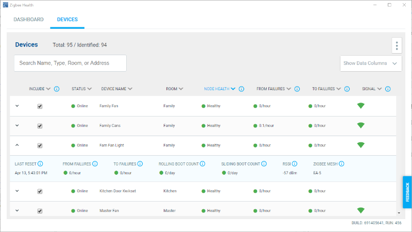The height and width of the screenshot is (232, 412).
Task: Click 0/day rolling boot count value
Action: (x=167, y=173)
